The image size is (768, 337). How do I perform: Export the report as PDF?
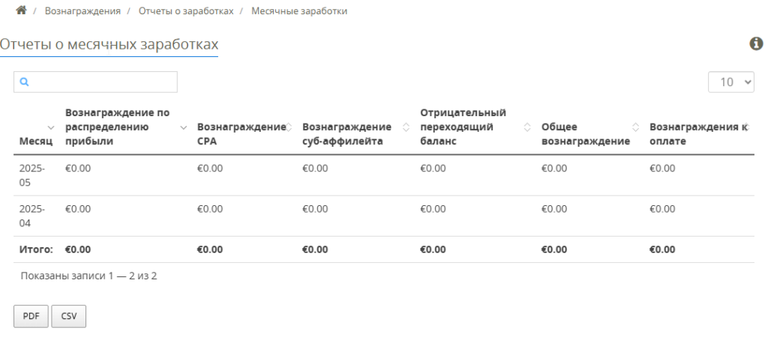point(31,316)
